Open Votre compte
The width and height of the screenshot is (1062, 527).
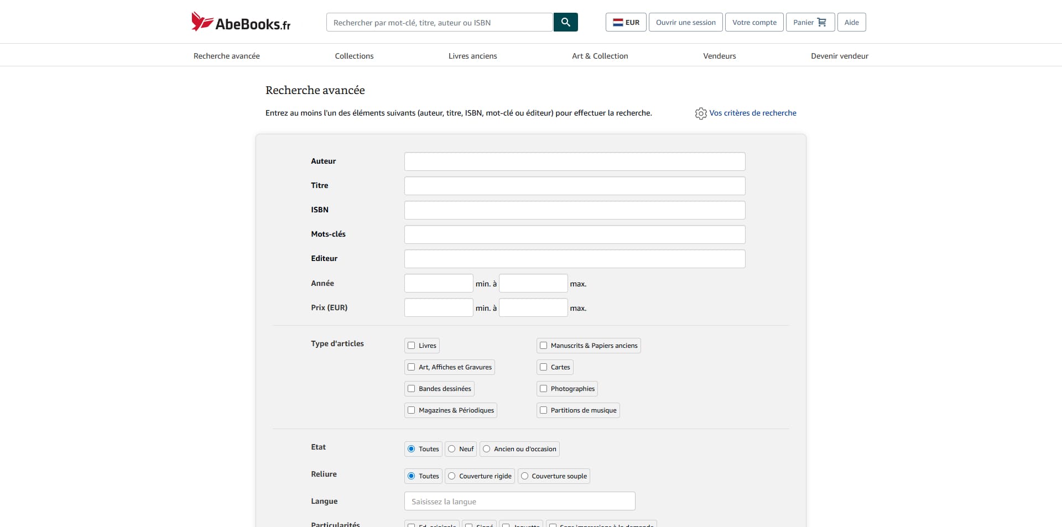754,22
